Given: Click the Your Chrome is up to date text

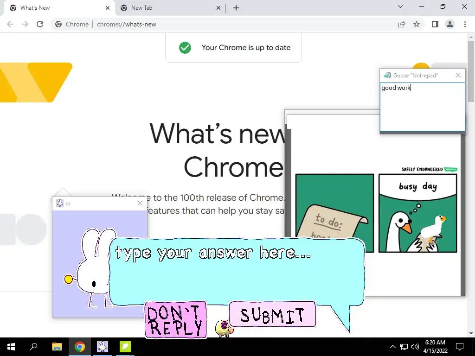Looking at the screenshot, I should click(246, 48).
